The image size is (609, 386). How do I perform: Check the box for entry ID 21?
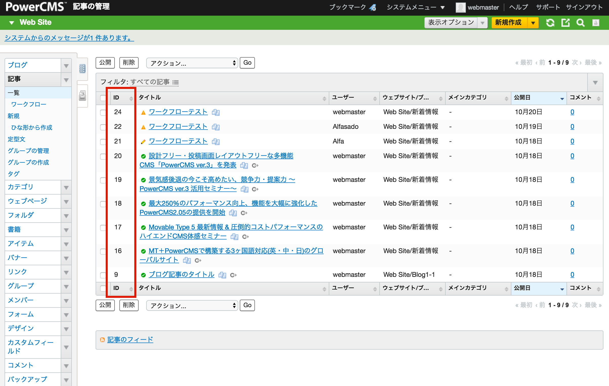[x=103, y=142]
